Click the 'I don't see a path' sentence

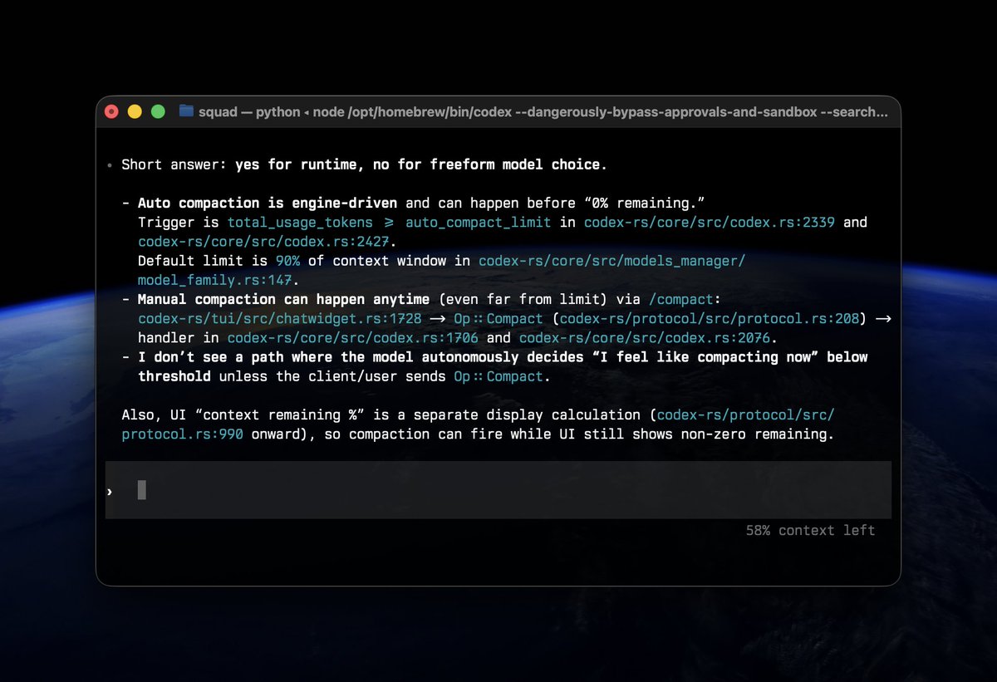tap(503, 366)
